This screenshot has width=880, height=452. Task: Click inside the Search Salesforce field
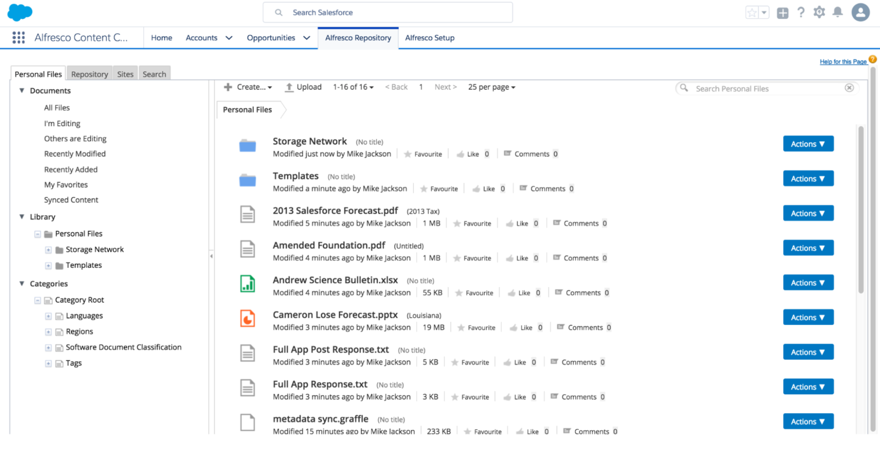(388, 12)
